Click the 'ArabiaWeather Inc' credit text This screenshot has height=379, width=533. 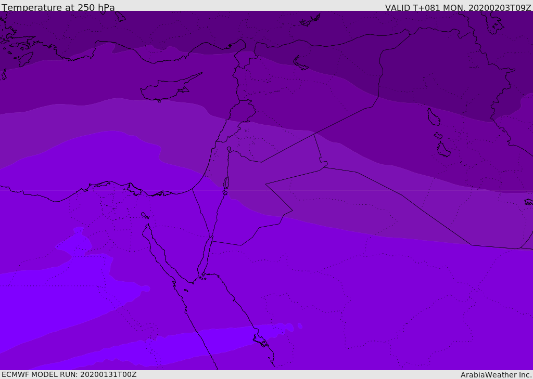click(x=496, y=375)
